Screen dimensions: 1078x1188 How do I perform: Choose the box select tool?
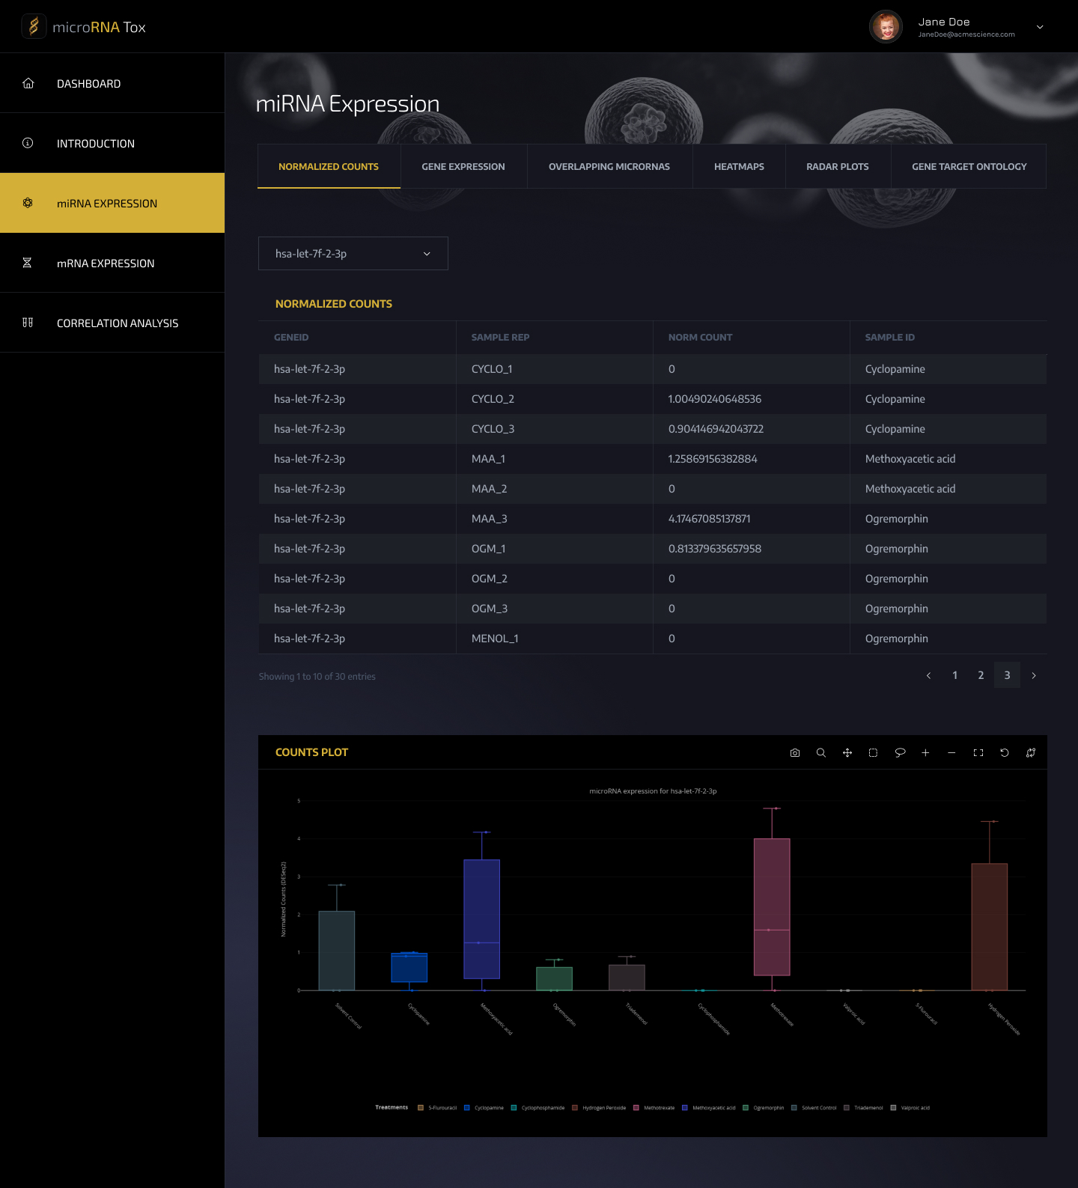pyautogui.click(x=873, y=753)
